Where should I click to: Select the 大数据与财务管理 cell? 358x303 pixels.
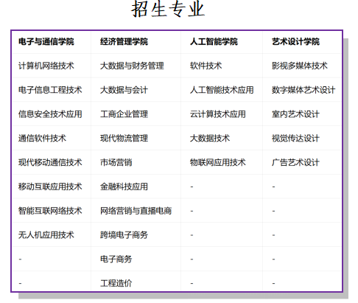pos(132,66)
